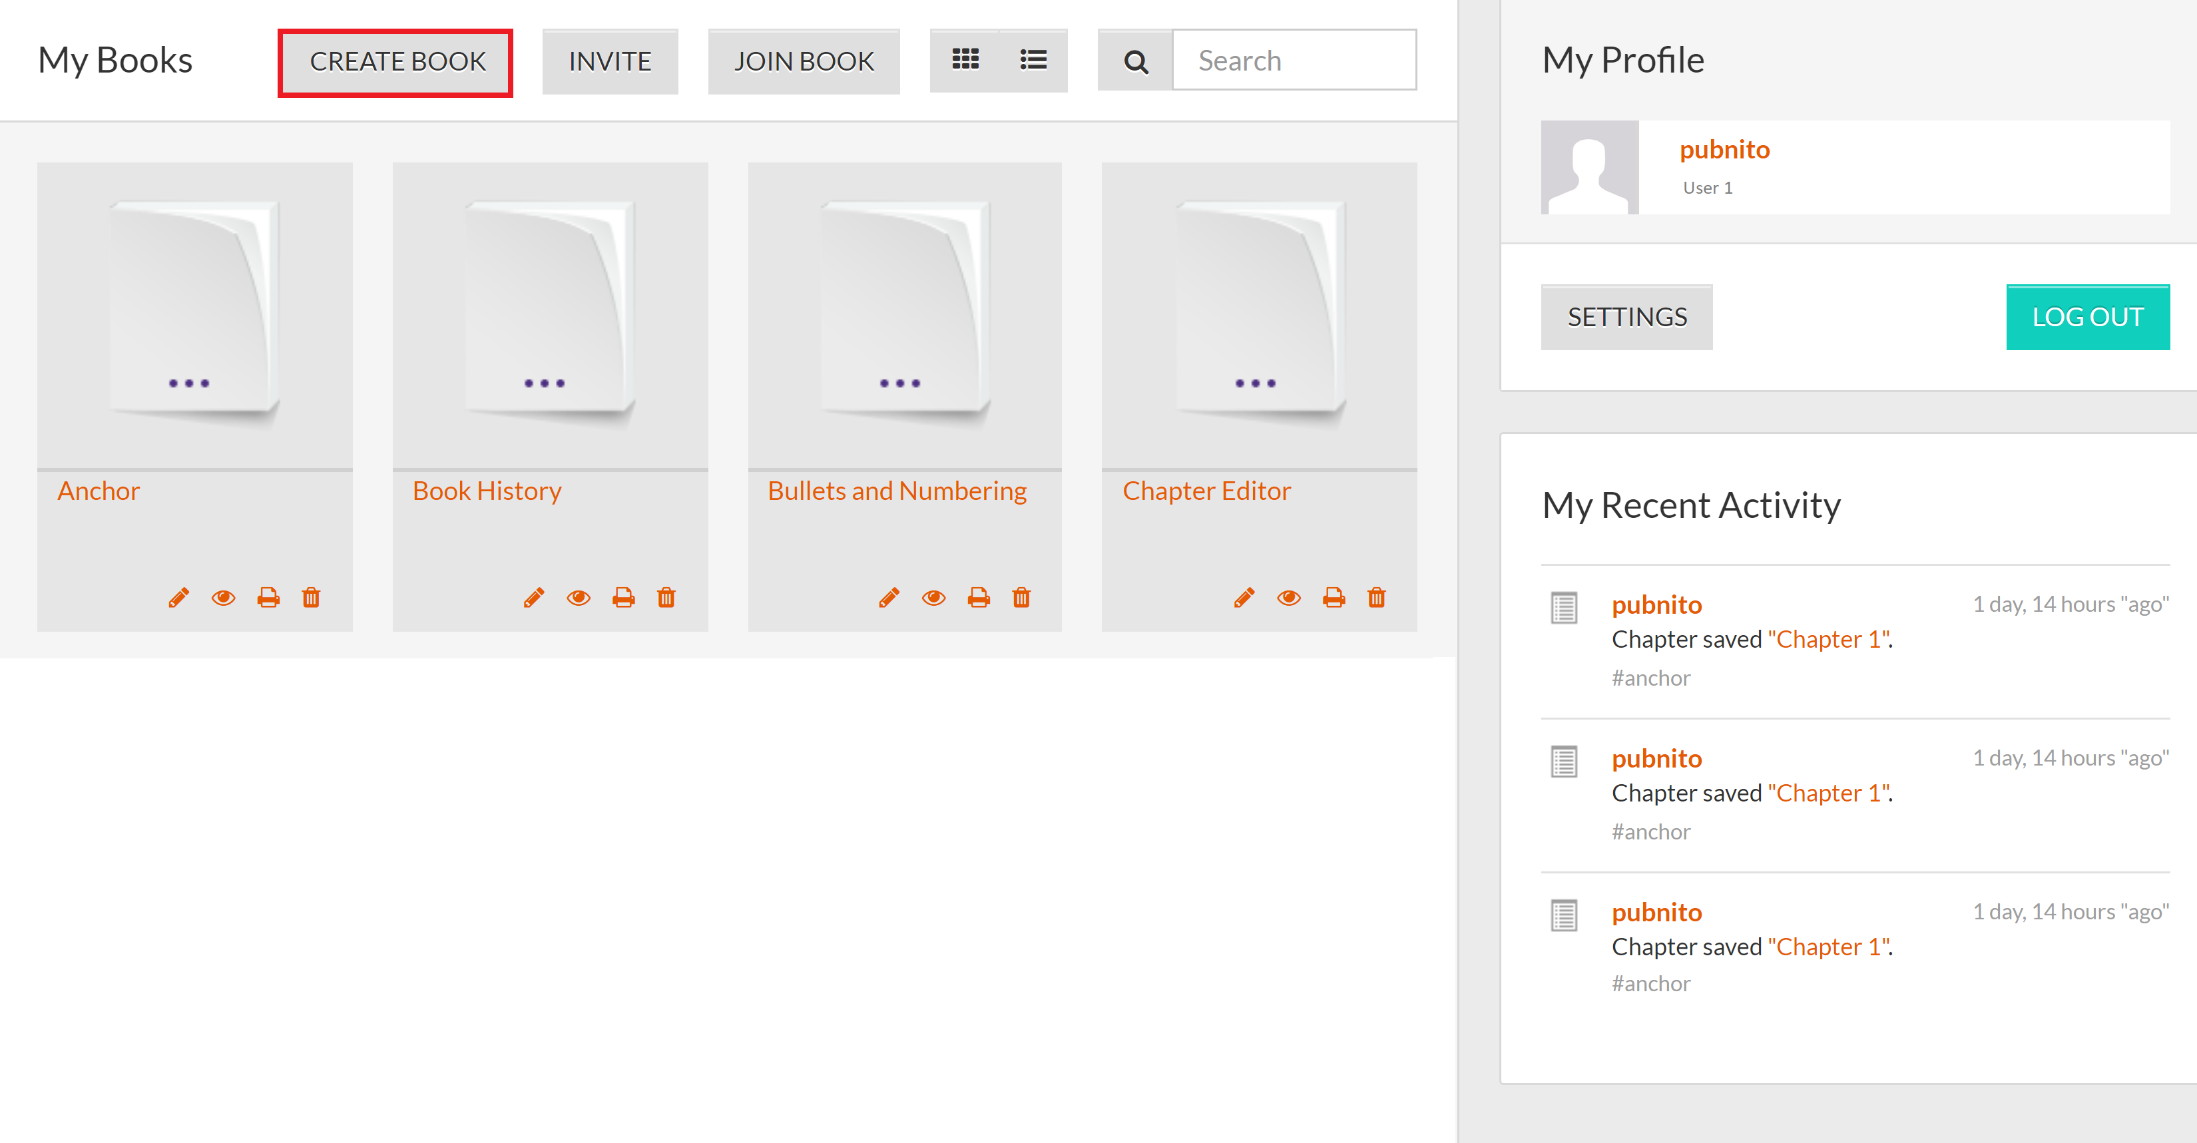Viewport: 2197px width, 1143px height.
Task: Open the Chapter Editor book cover thumbnail
Action: click(1258, 312)
